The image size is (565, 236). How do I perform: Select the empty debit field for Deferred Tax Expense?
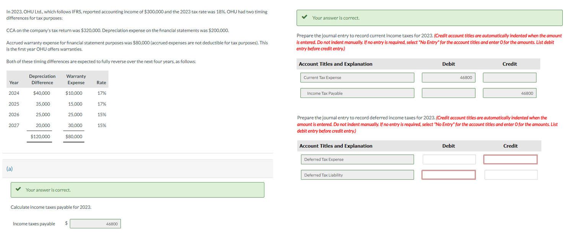[x=448, y=159]
